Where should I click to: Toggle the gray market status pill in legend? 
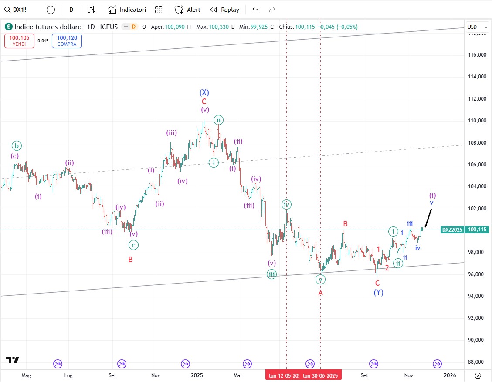tap(126, 27)
